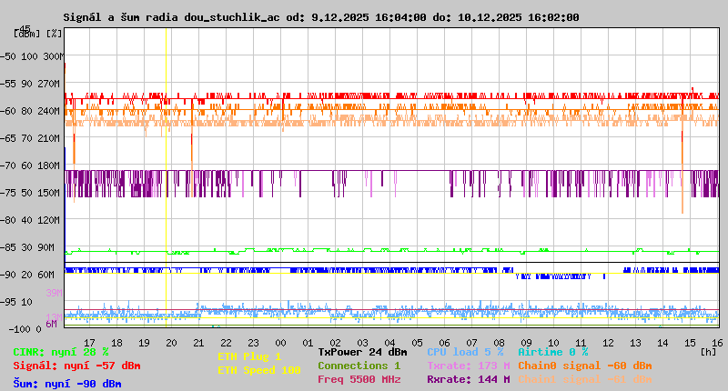The width and height of the screenshot is (728, 391).
Task: Click the 'Rxrate: 144 M' legend label
Action: (469, 379)
